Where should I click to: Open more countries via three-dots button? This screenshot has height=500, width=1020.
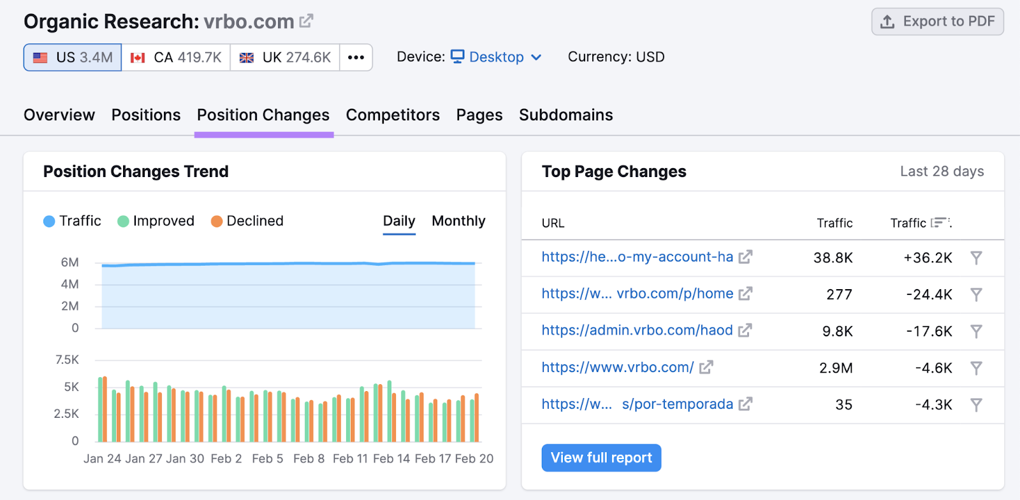pos(356,57)
